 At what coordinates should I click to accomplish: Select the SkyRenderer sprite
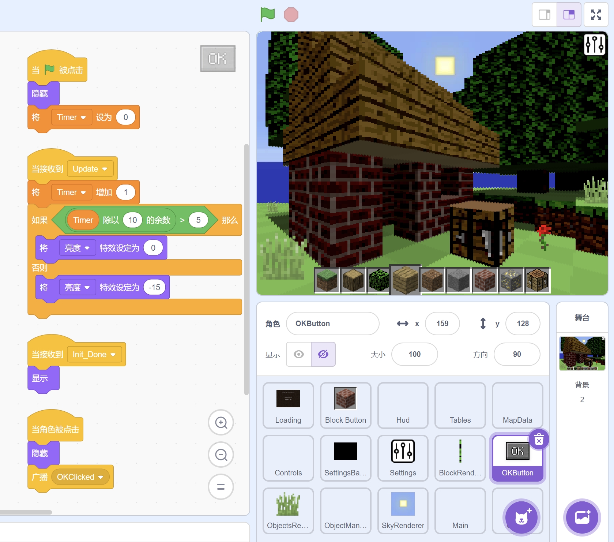tap(403, 511)
